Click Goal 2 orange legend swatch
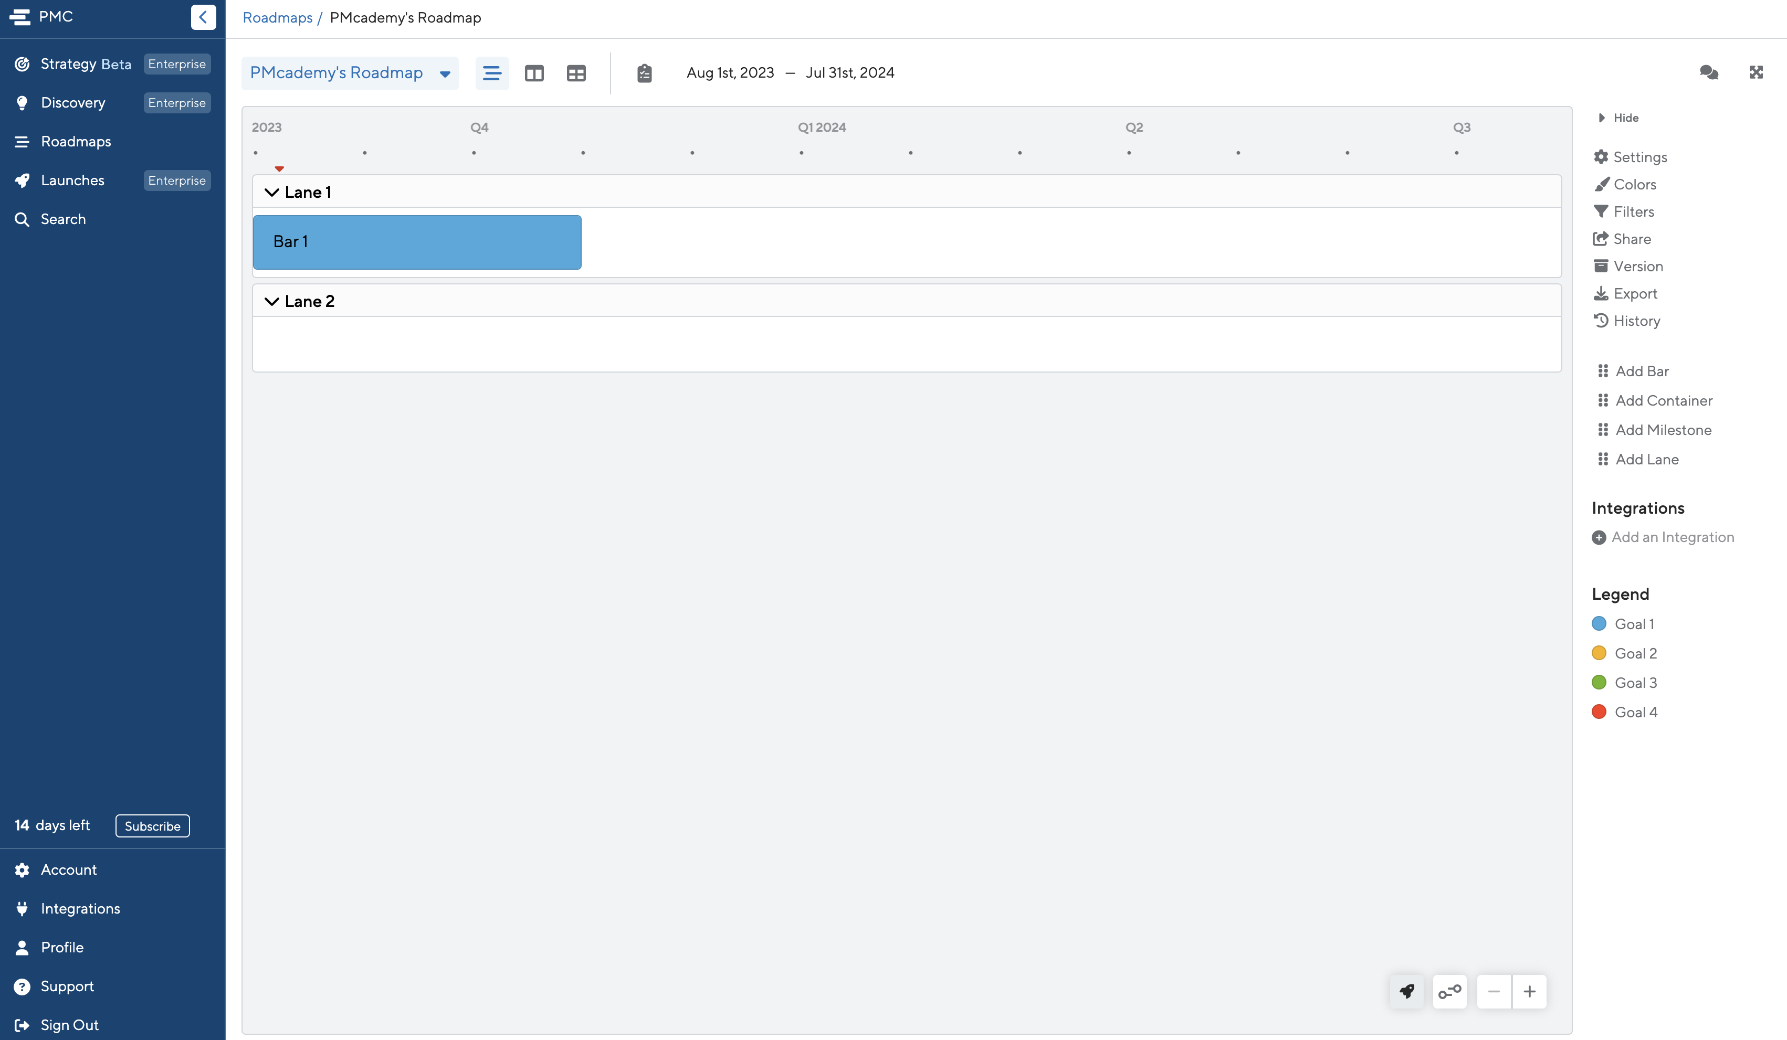The width and height of the screenshot is (1787, 1040). coord(1599,653)
